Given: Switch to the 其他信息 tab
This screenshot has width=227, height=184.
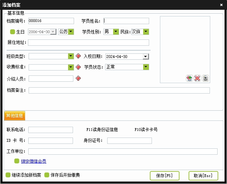Looking at the screenshot, I should click(15, 116).
